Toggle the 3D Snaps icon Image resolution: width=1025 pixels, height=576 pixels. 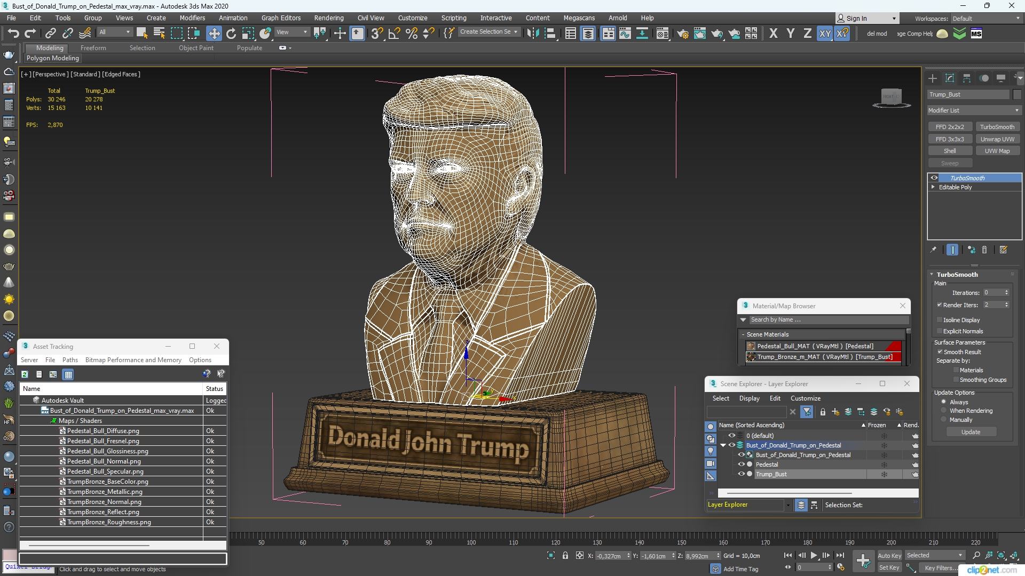377,34
